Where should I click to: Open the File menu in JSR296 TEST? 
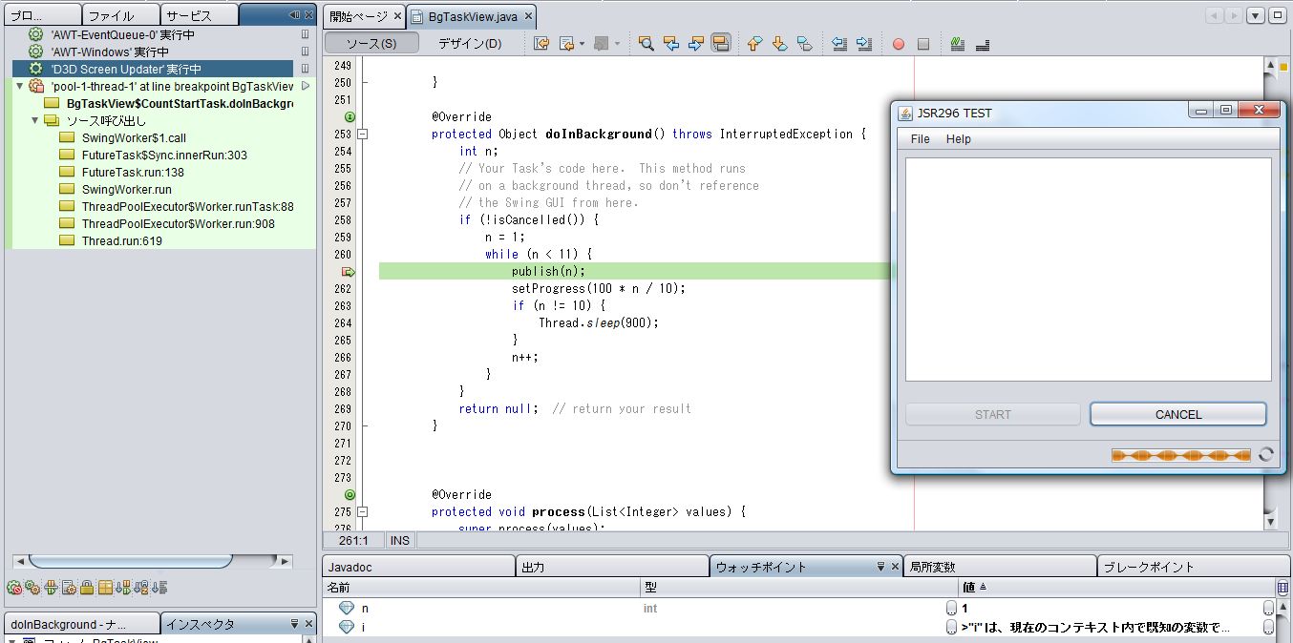[920, 139]
